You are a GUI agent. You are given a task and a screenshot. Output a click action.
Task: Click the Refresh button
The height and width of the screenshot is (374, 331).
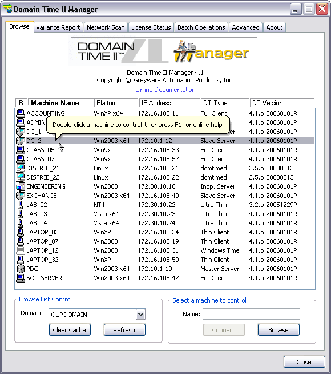point(124,330)
